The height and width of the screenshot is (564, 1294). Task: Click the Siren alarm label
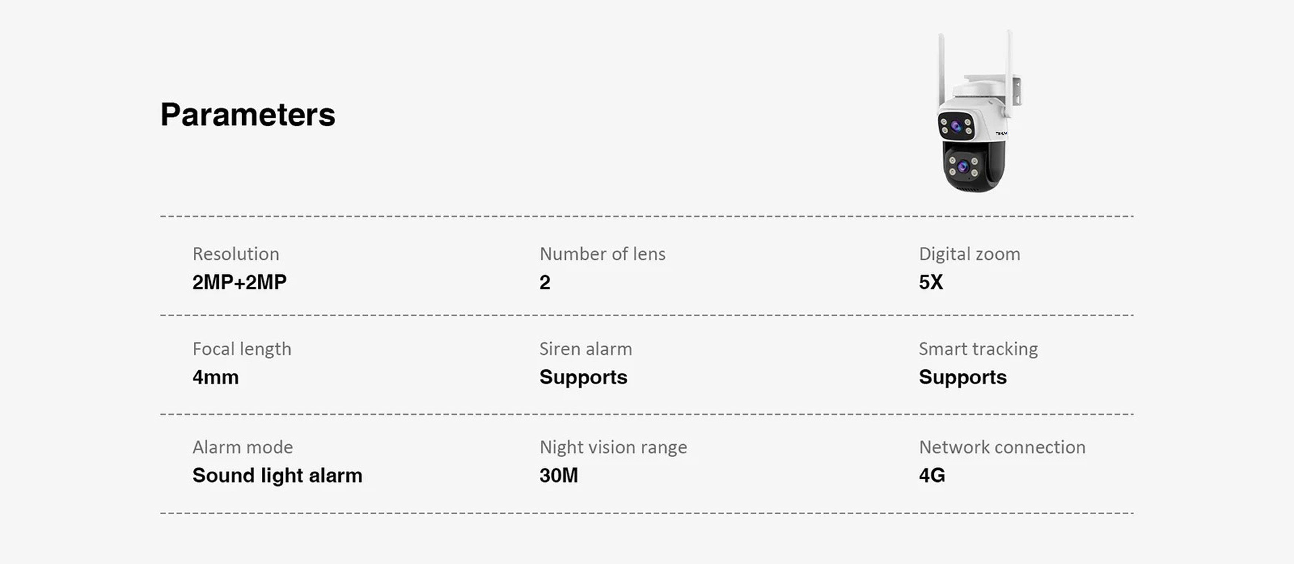(585, 349)
